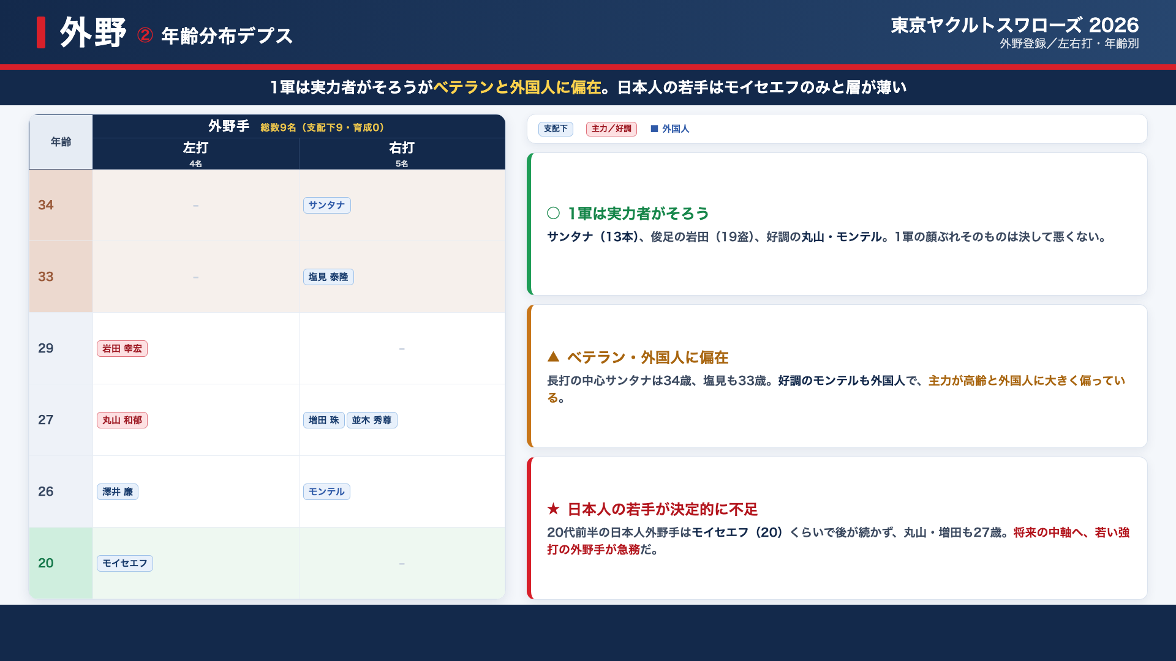Click the 年齢 column header
The width and height of the screenshot is (1176, 661).
pos(61,141)
